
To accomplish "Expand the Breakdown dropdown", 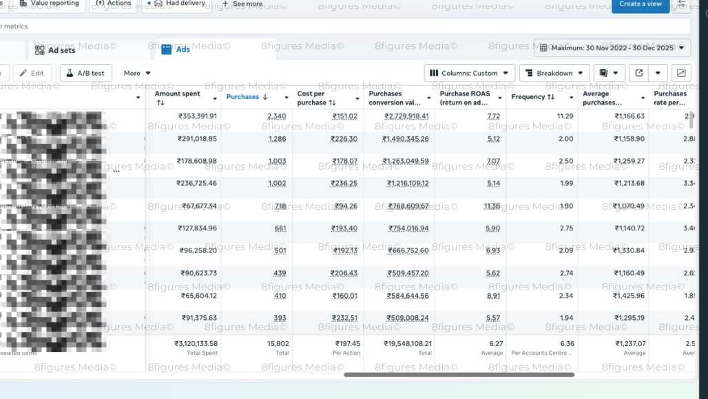I will pos(554,73).
